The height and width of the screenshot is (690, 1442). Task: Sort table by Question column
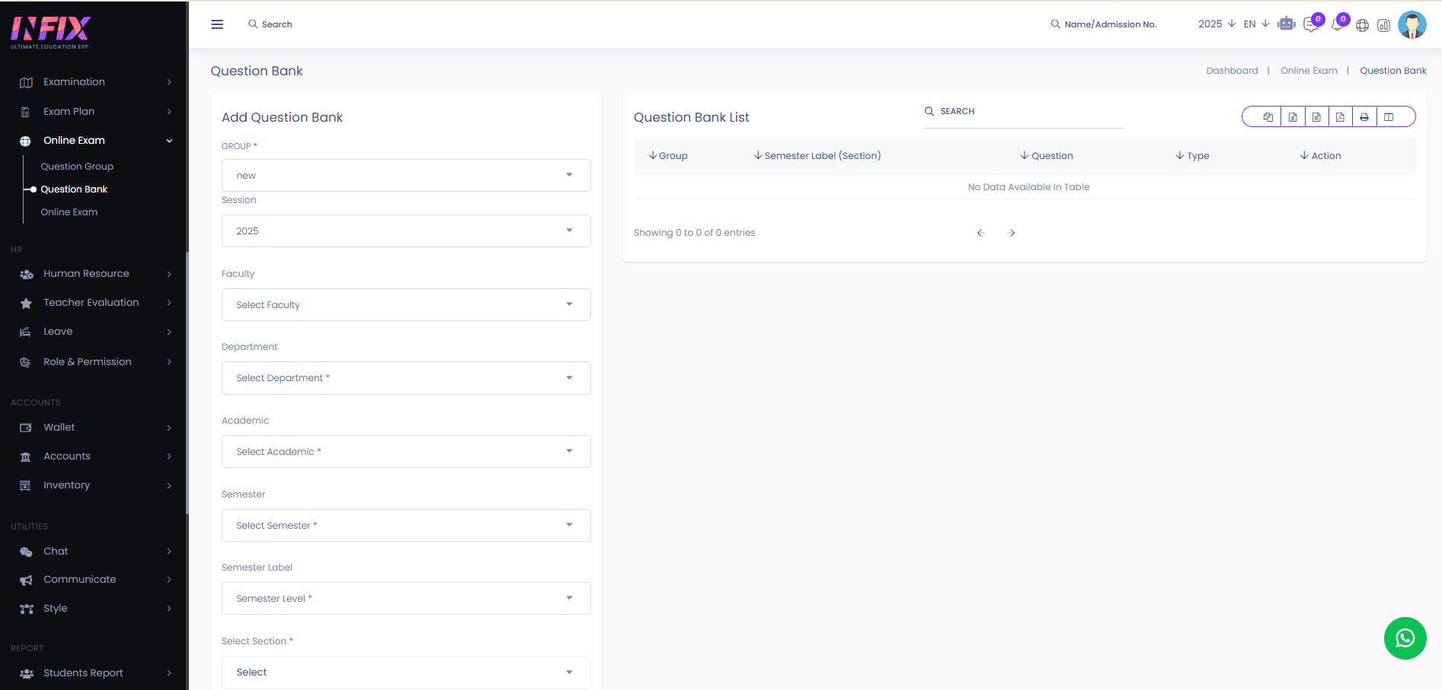pyautogui.click(x=1047, y=156)
